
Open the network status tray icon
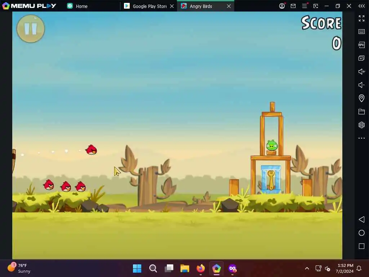pyautogui.click(x=318, y=268)
